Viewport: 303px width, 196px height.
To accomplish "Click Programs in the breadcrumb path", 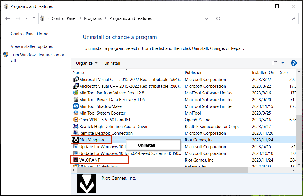I will coord(93,18).
